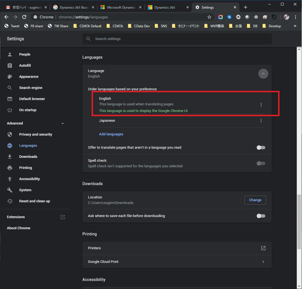302x289 pixels.
Task: Show hidden bookmarks overflow chevron
Action: [295, 26]
